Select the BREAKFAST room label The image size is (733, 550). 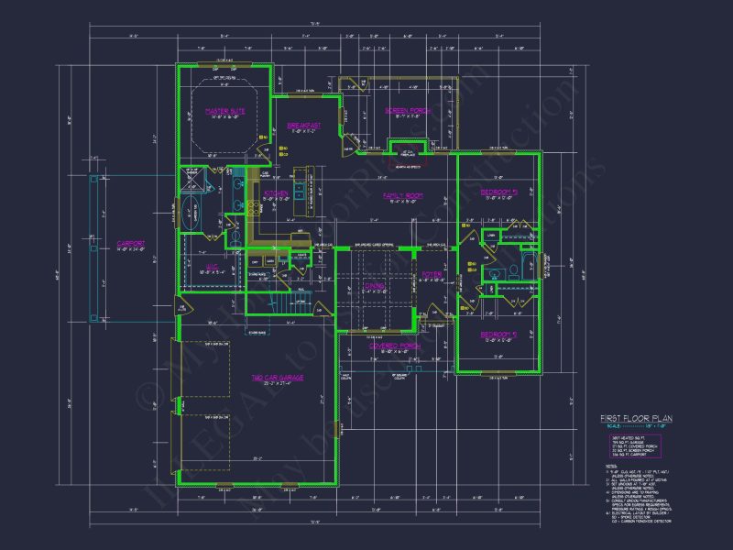pos(304,126)
